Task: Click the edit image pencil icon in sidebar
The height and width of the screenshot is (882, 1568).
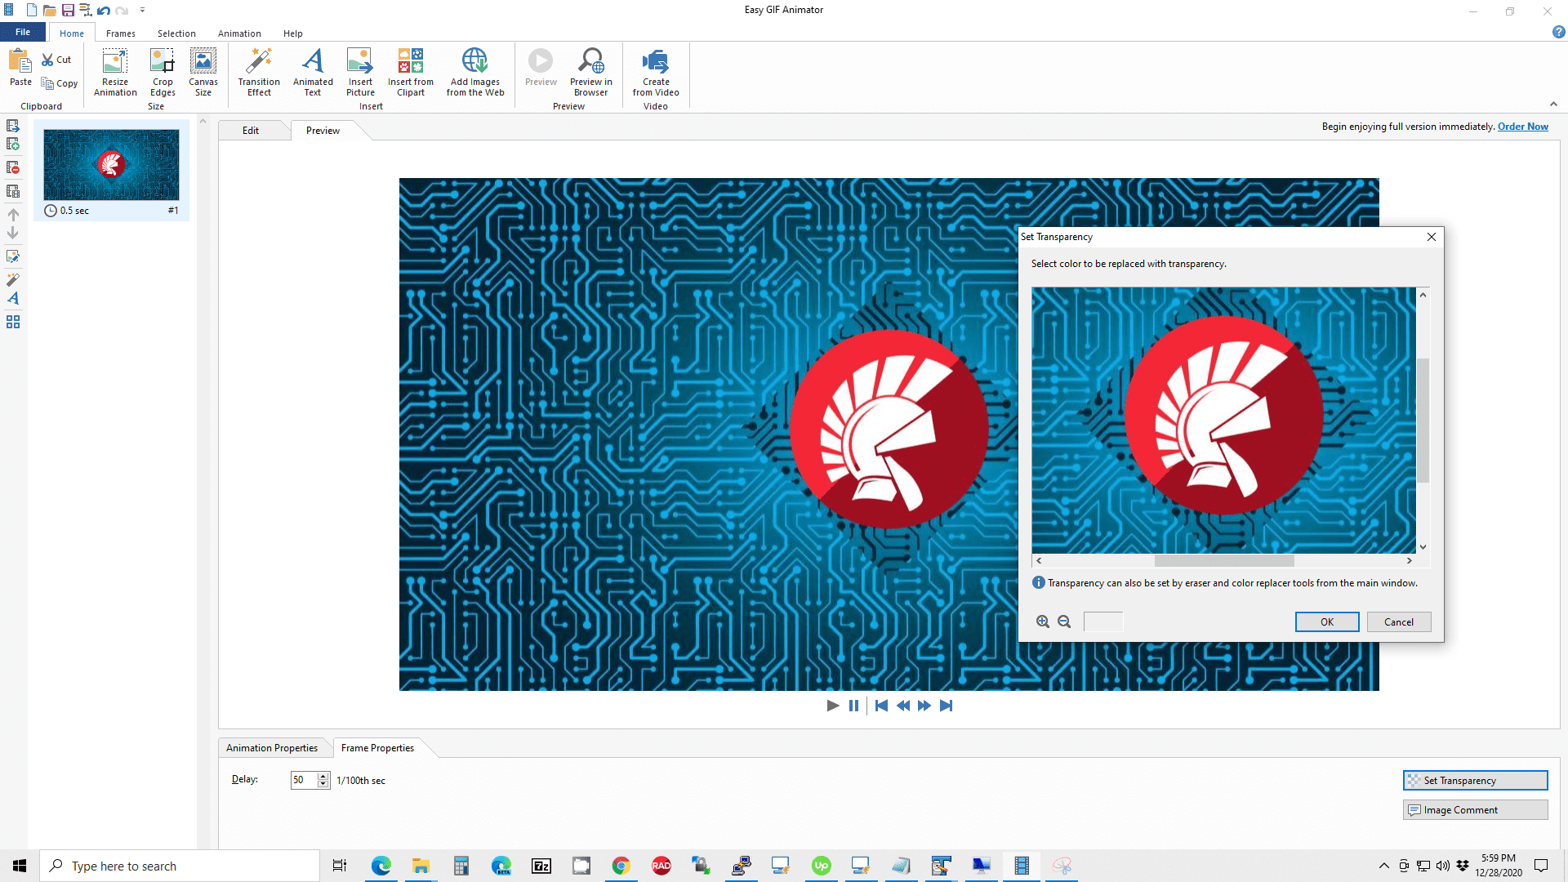Action: 13,256
